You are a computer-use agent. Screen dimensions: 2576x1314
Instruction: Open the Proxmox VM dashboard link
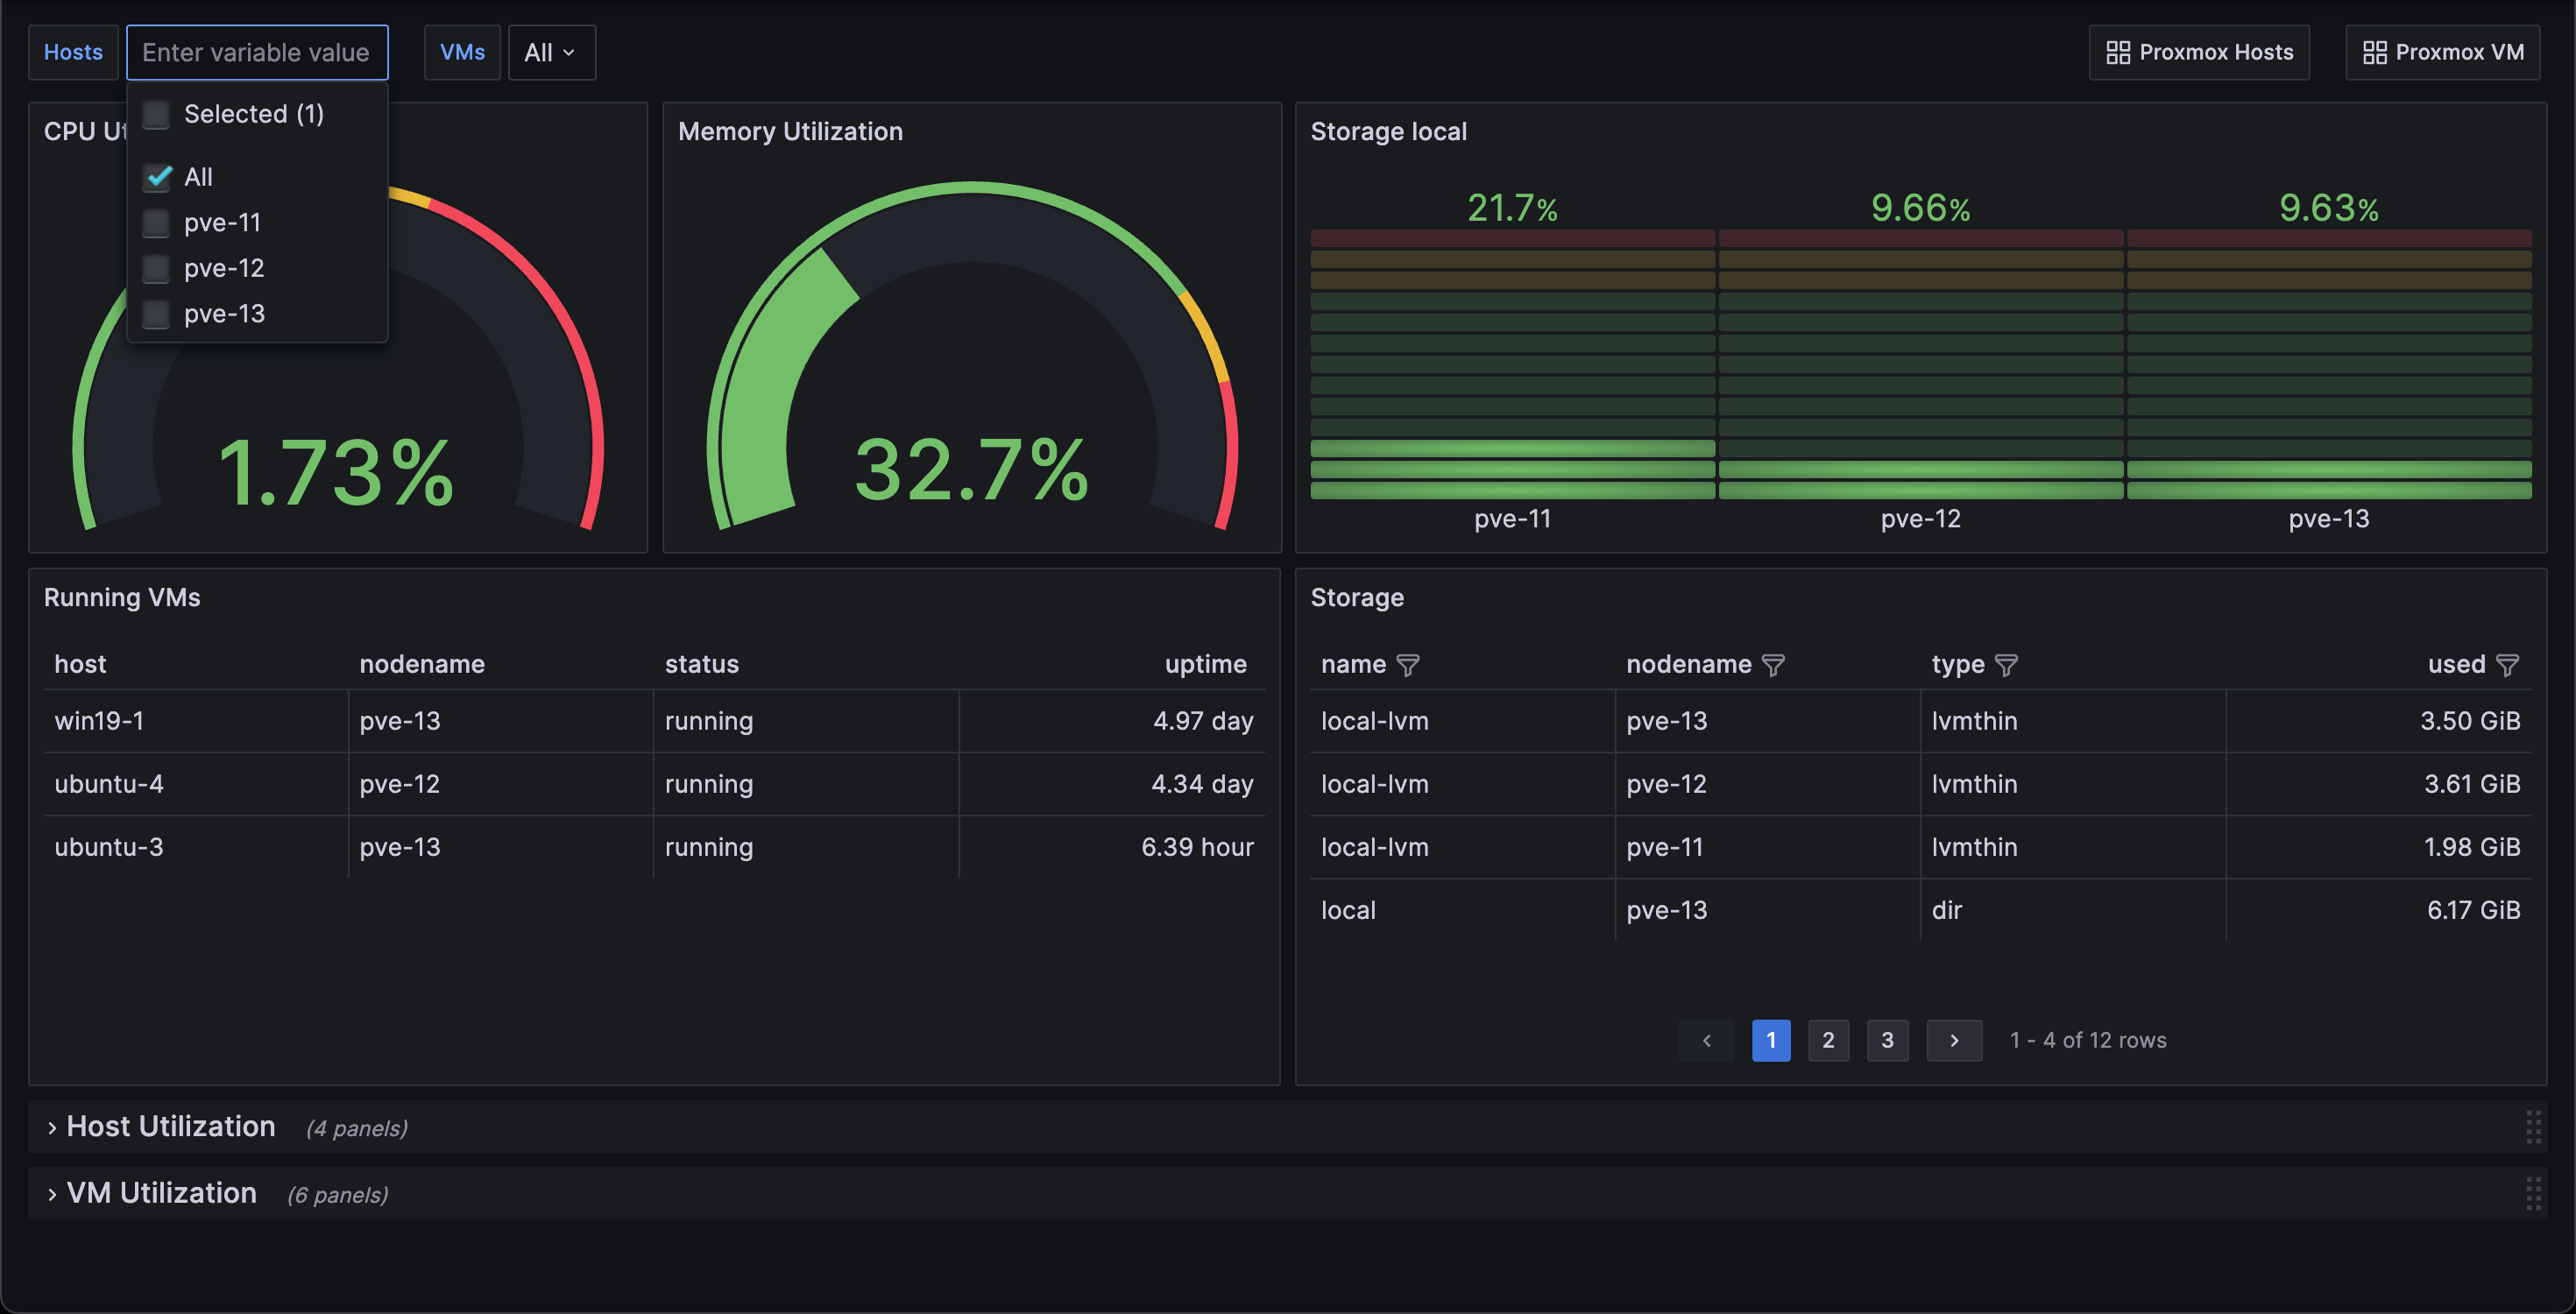click(x=2442, y=52)
